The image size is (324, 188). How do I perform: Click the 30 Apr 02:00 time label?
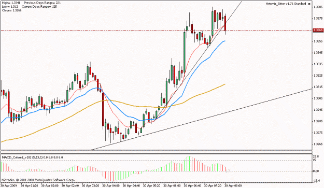(x=50, y=186)
